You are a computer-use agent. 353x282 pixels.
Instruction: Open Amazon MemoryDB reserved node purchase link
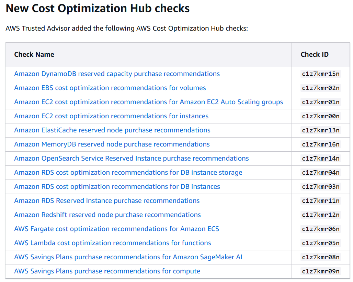pos(112,144)
